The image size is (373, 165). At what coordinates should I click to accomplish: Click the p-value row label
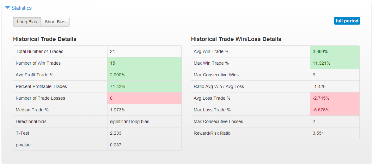[23, 145]
